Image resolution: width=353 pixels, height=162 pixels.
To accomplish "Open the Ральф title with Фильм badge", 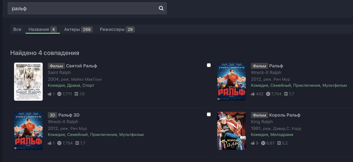I will coord(276,66).
